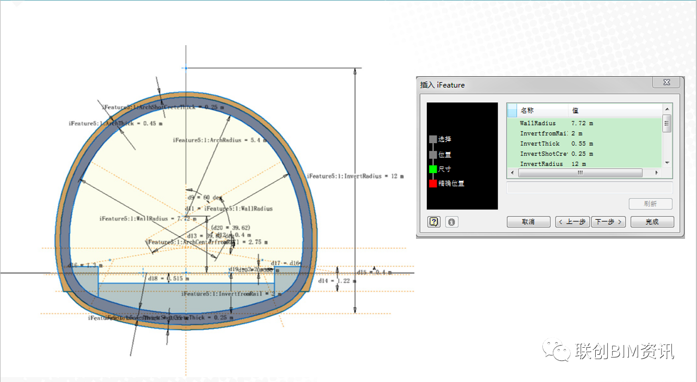This screenshot has width=697, height=382.
Task: Open the help icon in iFeature dialog
Action: pos(433,221)
